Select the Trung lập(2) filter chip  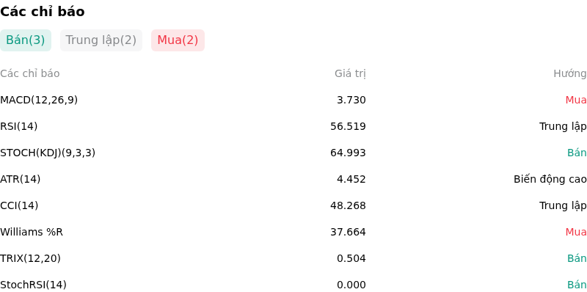pyautogui.click(x=101, y=40)
